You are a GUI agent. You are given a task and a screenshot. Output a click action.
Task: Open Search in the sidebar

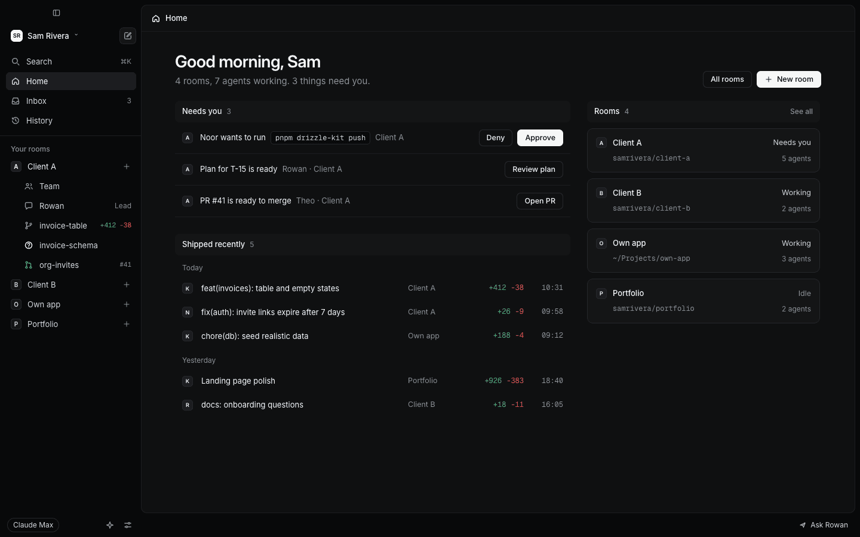tap(71, 61)
